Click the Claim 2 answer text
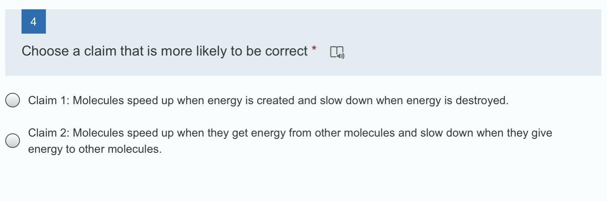607x201 pixels. pos(290,133)
